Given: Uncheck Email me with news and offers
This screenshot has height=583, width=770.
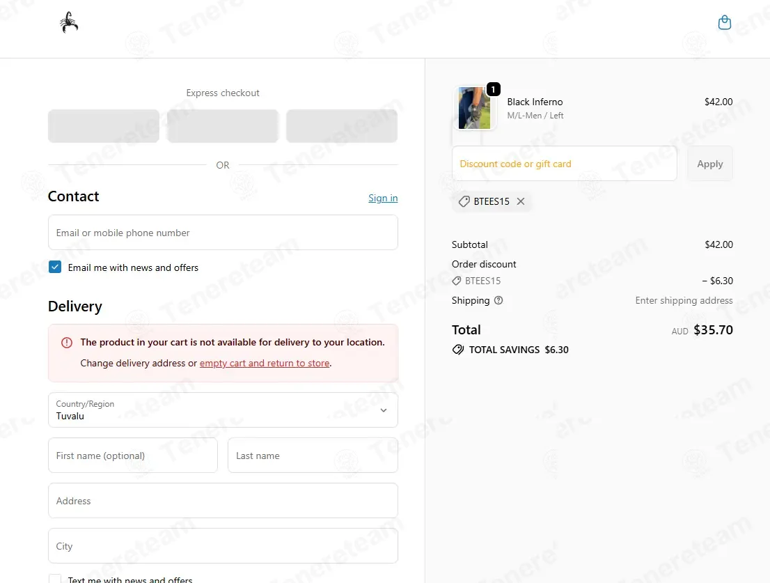Looking at the screenshot, I should [x=55, y=267].
